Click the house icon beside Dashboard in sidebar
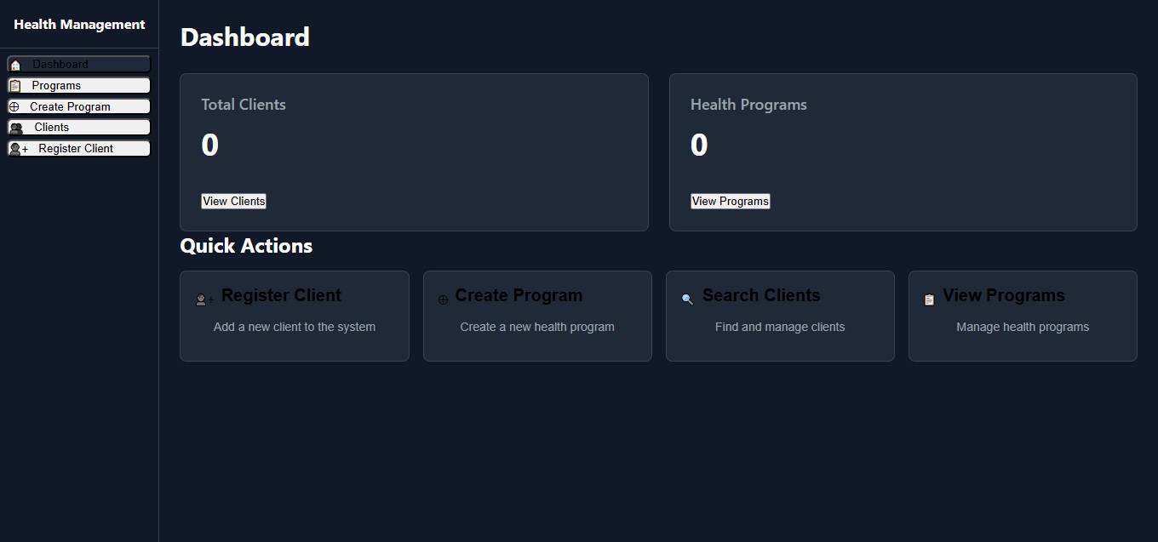Screen dimensions: 1158x542 pos(15,65)
